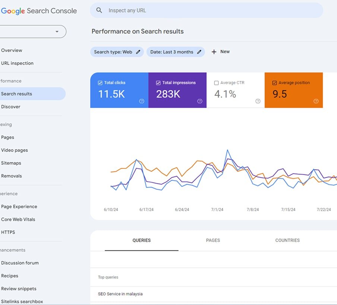This screenshot has height=305, width=337.
Task: Go to Sitemaps
Action: tap(11, 163)
